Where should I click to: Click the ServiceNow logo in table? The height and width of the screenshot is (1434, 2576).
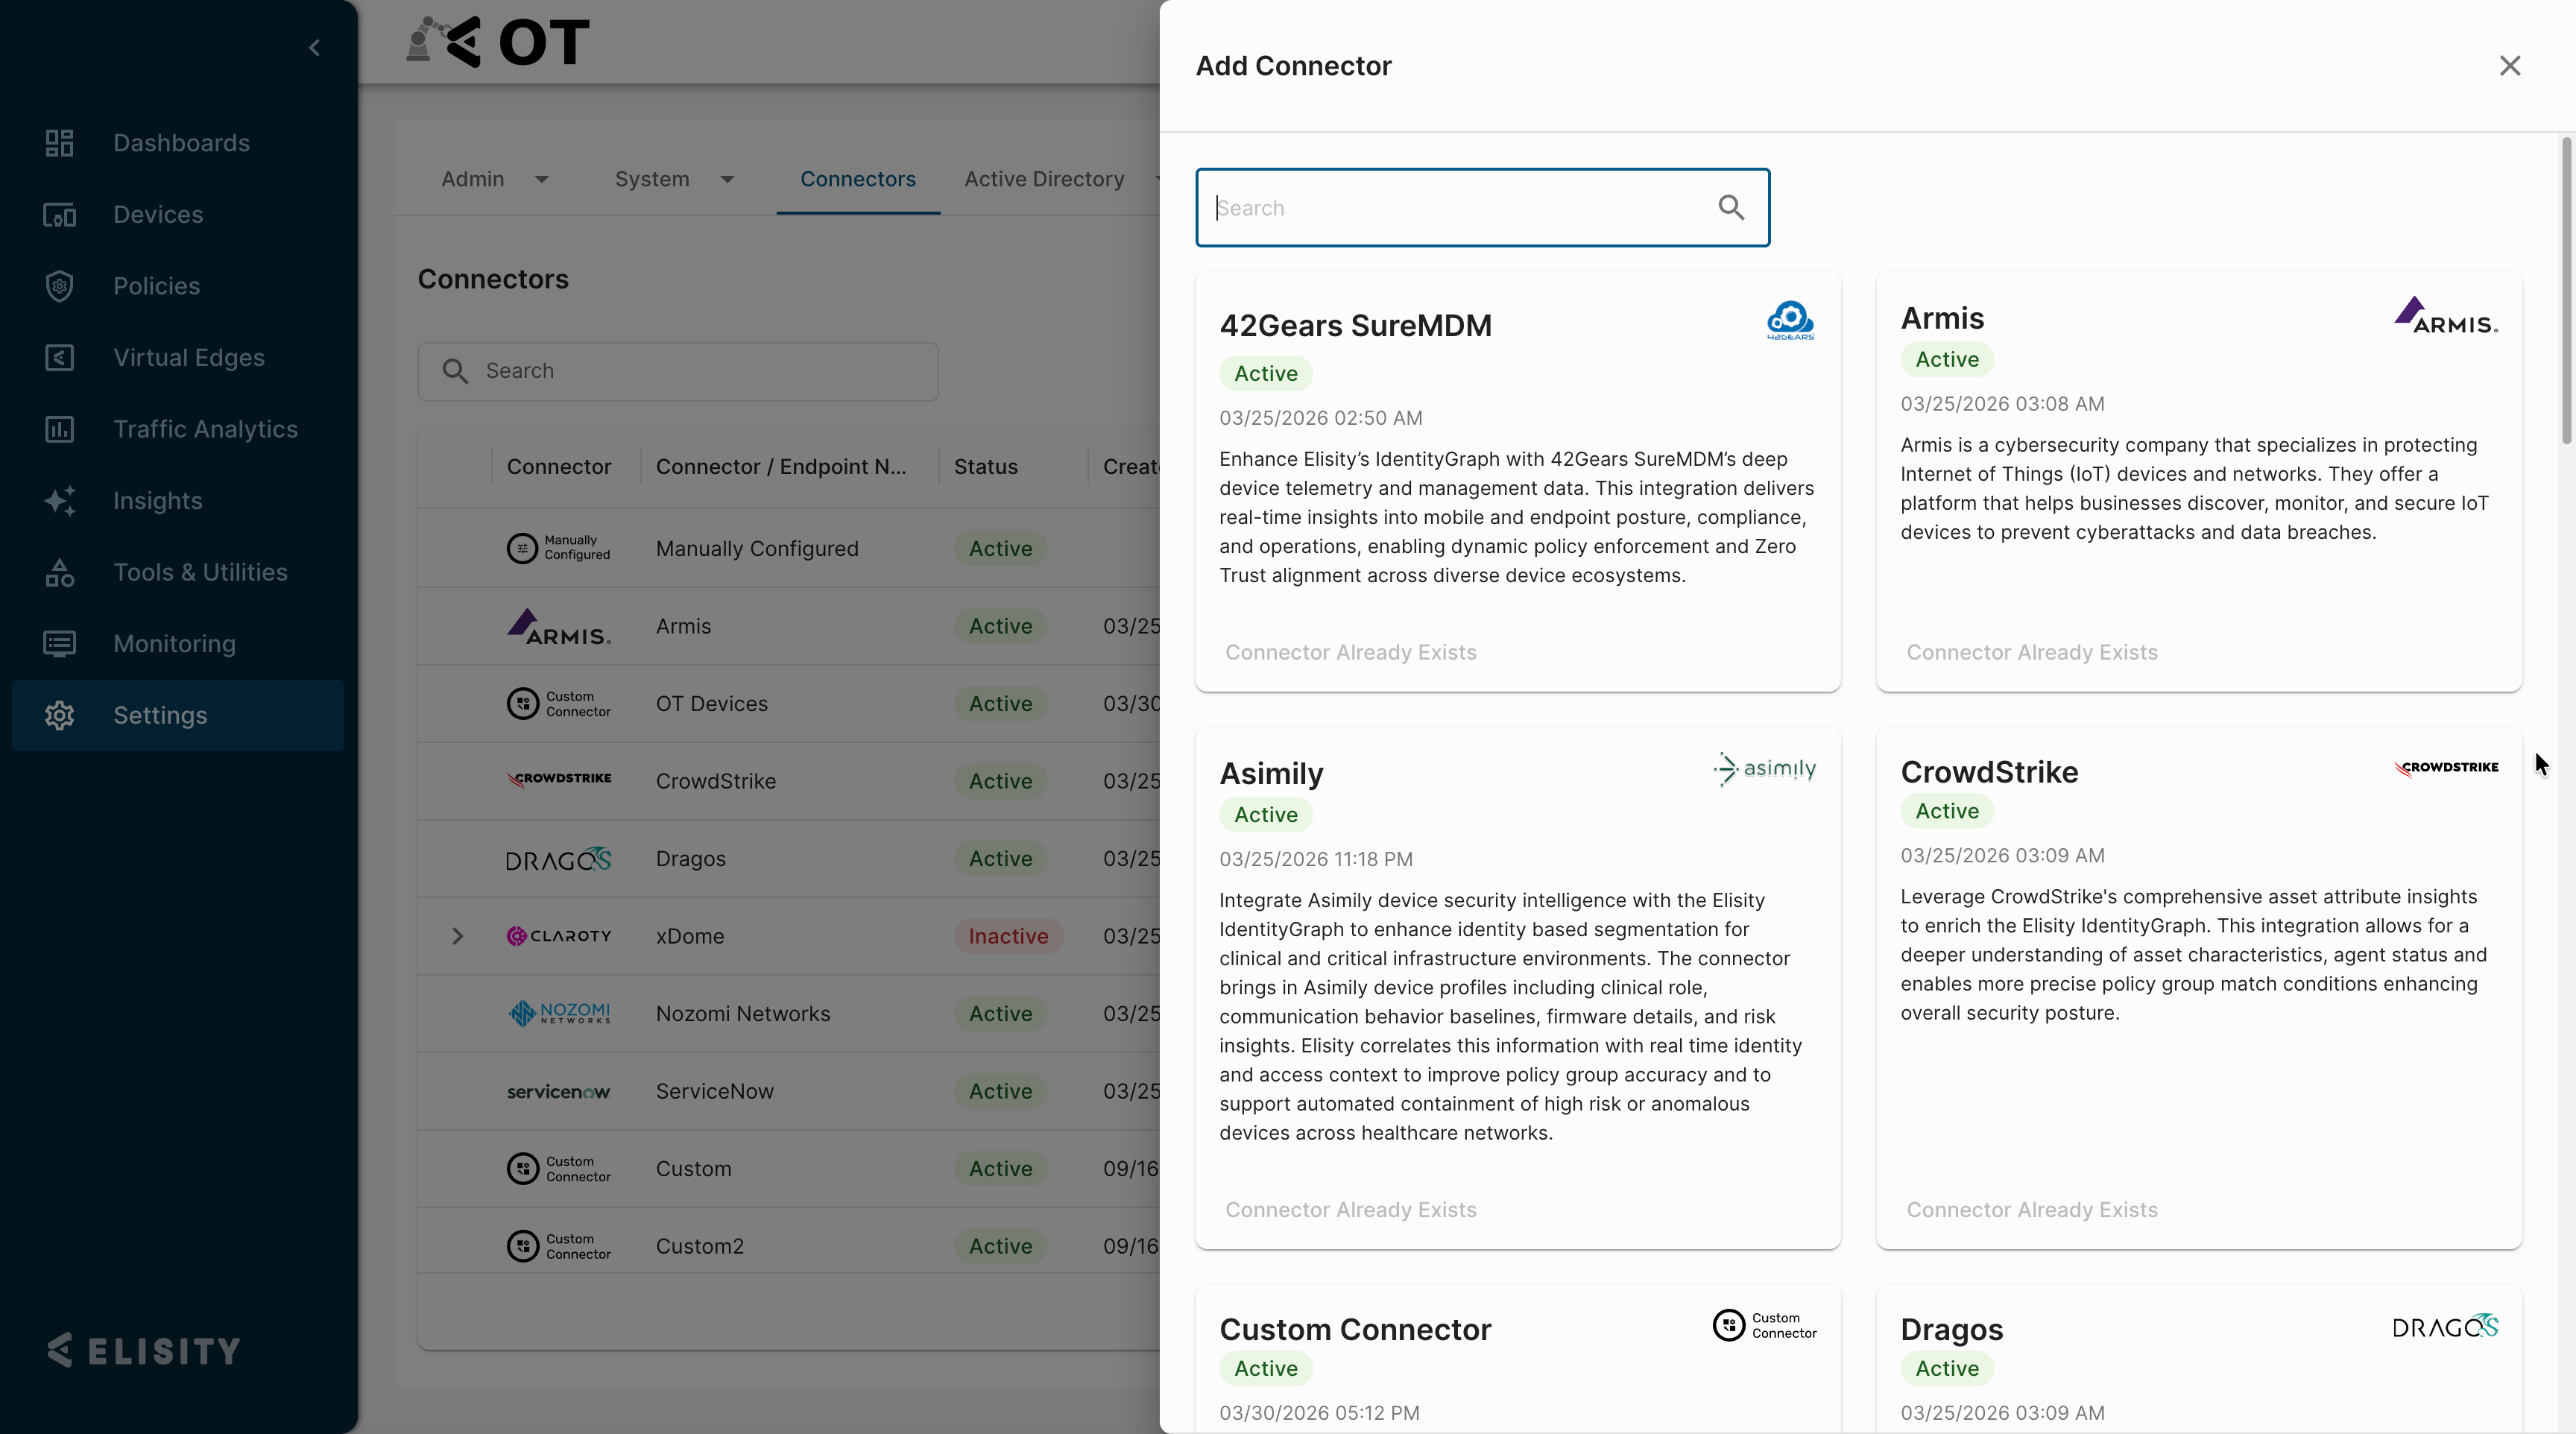[558, 1092]
